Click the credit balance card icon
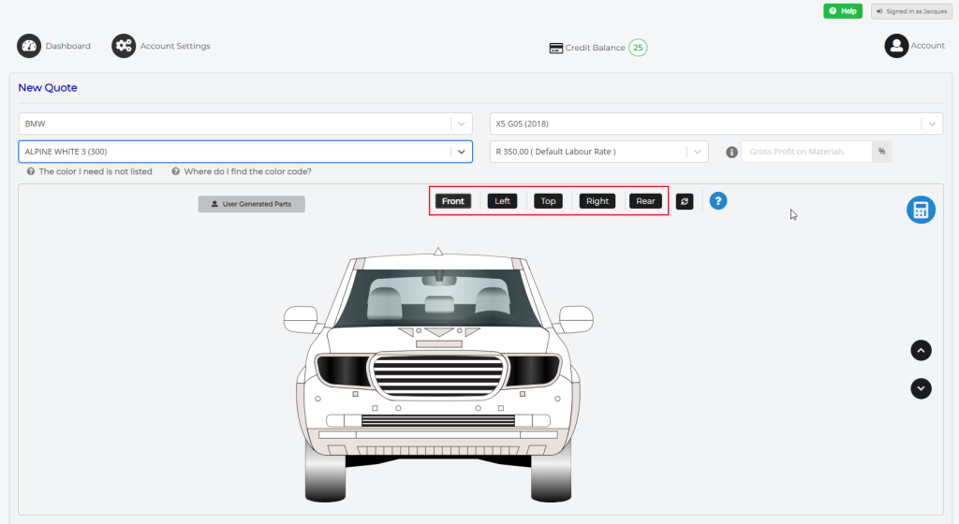This screenshot has height=524, width=959. (556, 49)
